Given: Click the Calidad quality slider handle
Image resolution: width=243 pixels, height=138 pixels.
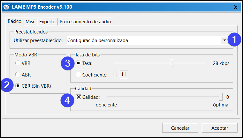Looking at the screenshot, I should (221, 97).
